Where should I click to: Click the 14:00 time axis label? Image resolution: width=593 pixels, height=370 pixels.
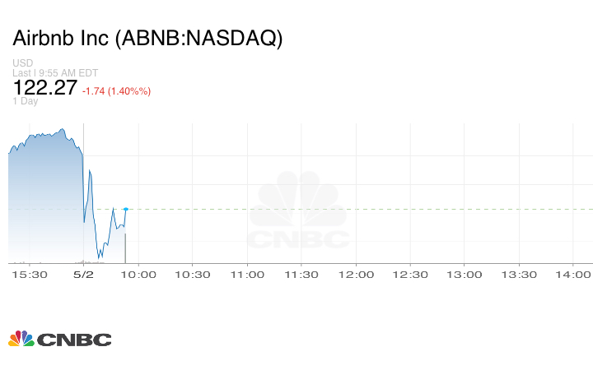click(573, 275)
